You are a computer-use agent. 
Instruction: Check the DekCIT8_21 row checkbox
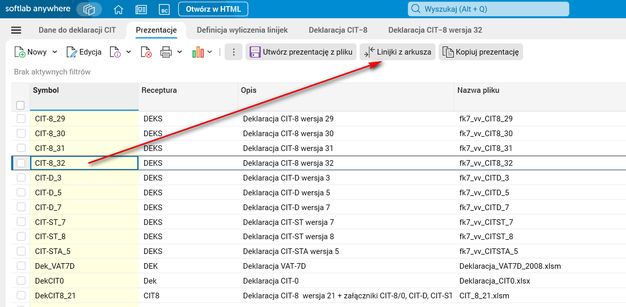click(x=21, y=296)
